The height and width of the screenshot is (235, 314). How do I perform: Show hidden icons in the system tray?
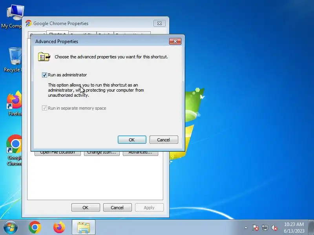coord(246,228)
